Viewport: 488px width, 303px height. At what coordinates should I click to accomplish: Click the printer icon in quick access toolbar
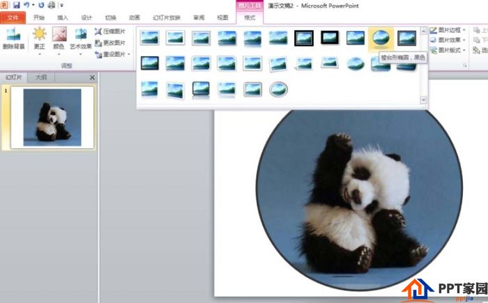tap(52, 5)
